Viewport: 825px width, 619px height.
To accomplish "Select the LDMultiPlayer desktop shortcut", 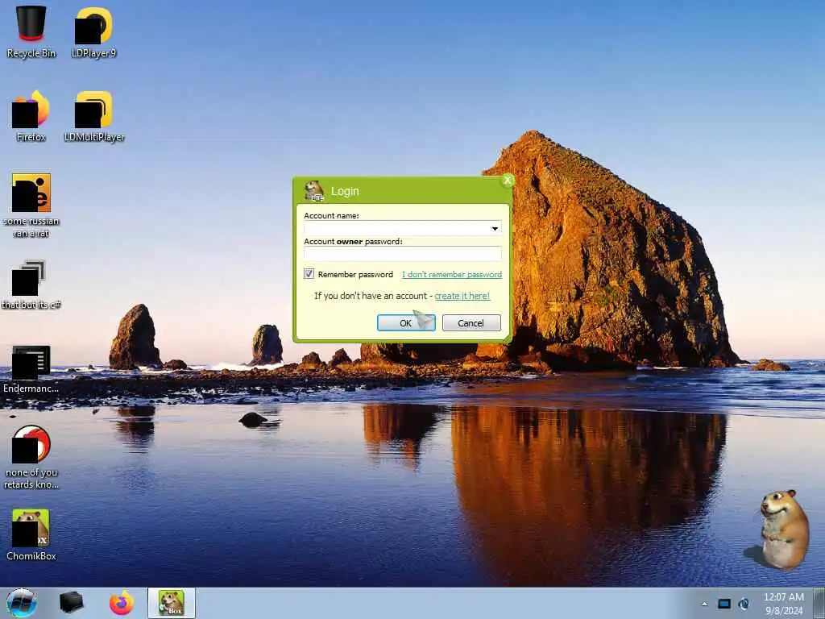I will pyautogui.click(x=94, y=116).
